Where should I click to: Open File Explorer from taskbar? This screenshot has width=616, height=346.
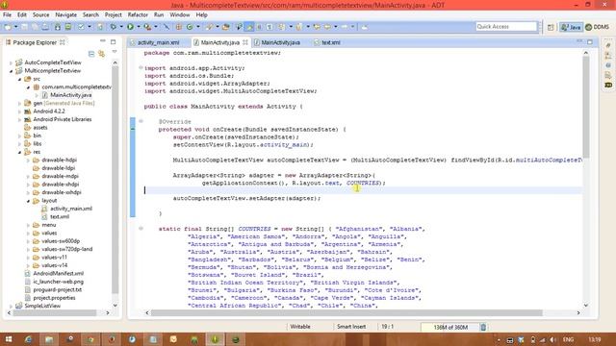(49, 339)
